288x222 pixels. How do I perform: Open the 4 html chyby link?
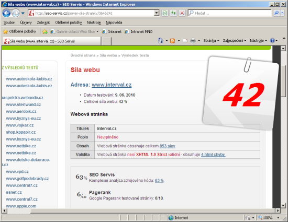pos(213,155)
